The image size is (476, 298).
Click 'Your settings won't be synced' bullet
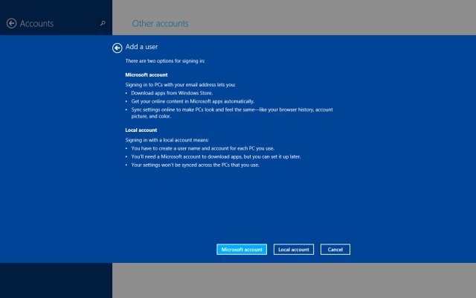[195, 165]
